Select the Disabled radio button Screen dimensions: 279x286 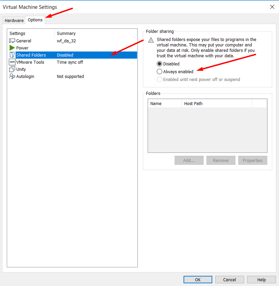(x=159, y=64)
